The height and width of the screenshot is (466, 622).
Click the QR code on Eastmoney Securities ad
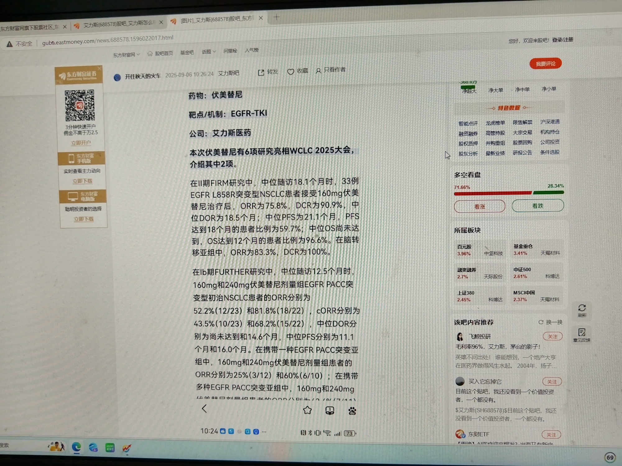coord(80,105)
